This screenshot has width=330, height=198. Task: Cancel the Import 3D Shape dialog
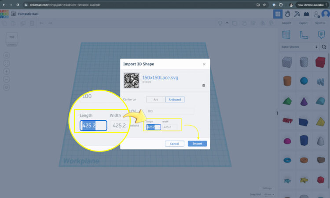[x=174, y=144]
